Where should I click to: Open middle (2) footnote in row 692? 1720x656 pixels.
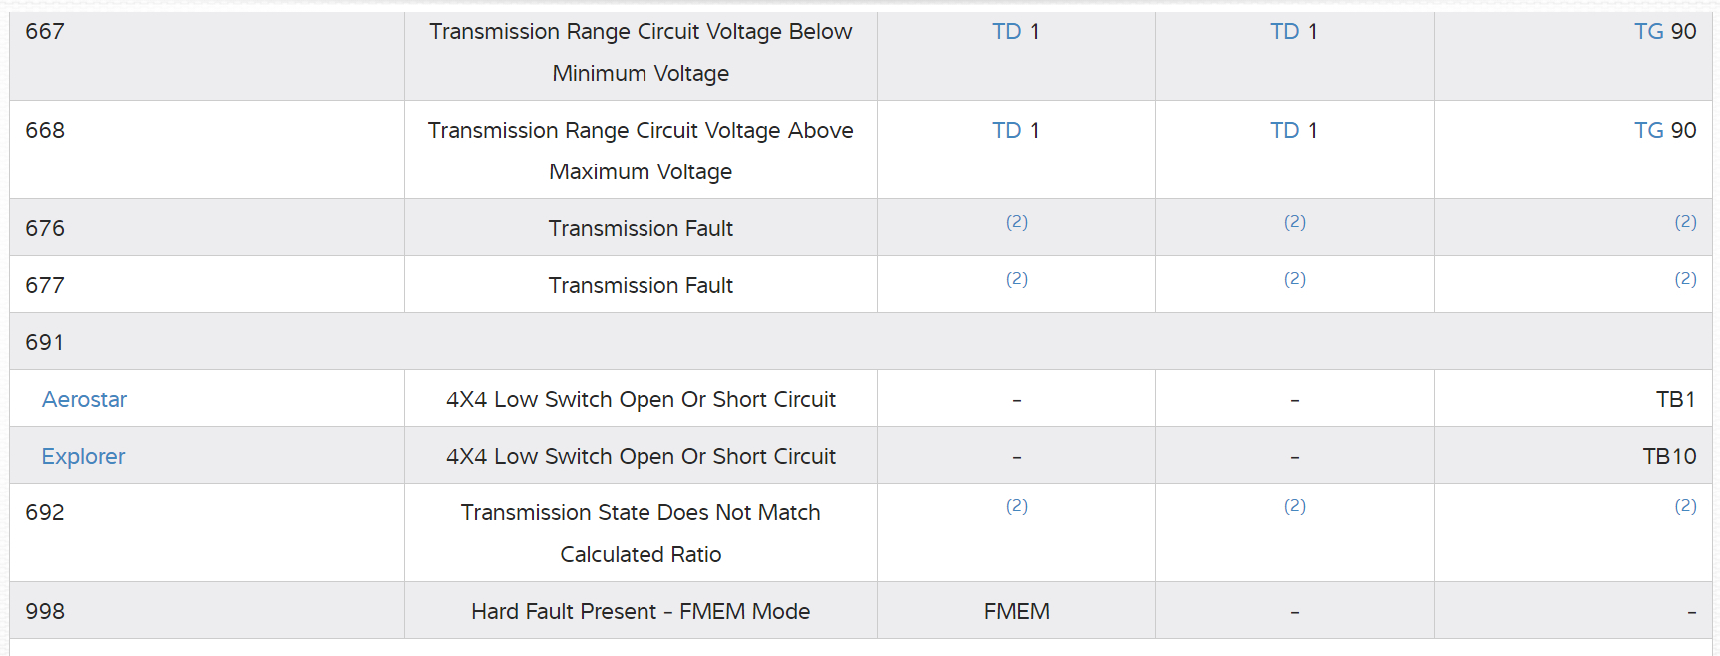tap(1294, 506)
